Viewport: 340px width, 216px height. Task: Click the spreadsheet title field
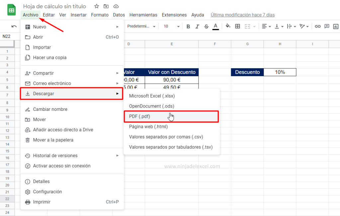pos(54,6)
